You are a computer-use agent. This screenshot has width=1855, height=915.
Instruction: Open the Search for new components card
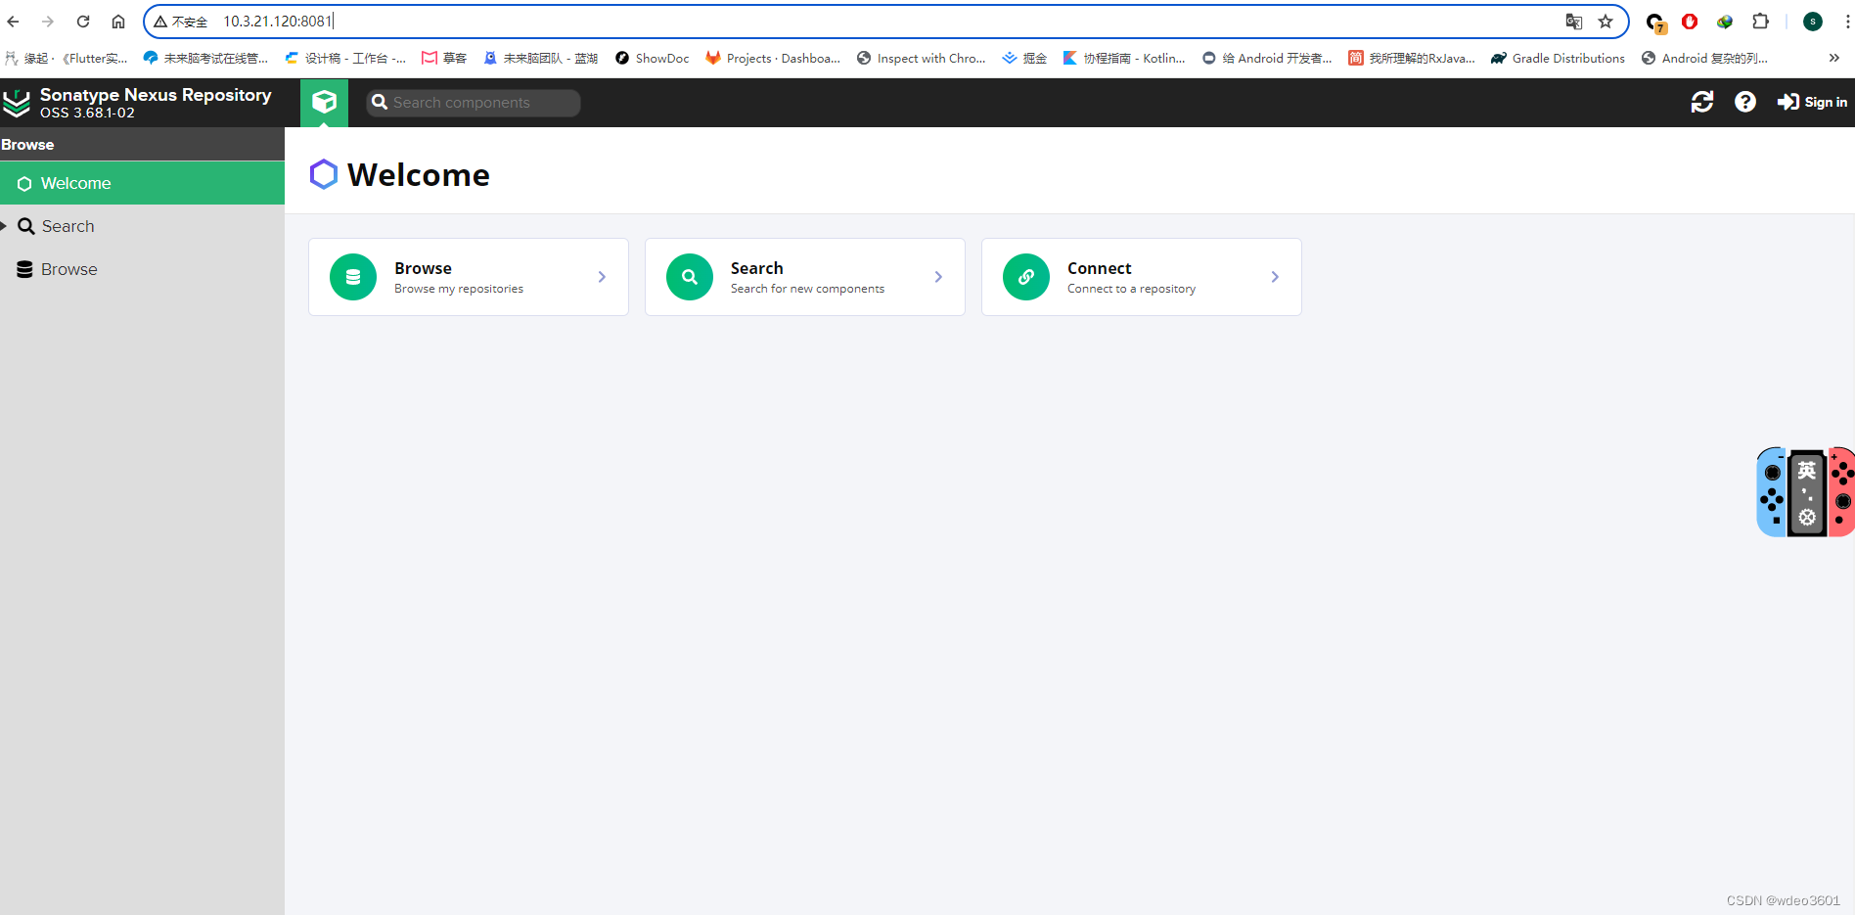click(x=805, y=277)
